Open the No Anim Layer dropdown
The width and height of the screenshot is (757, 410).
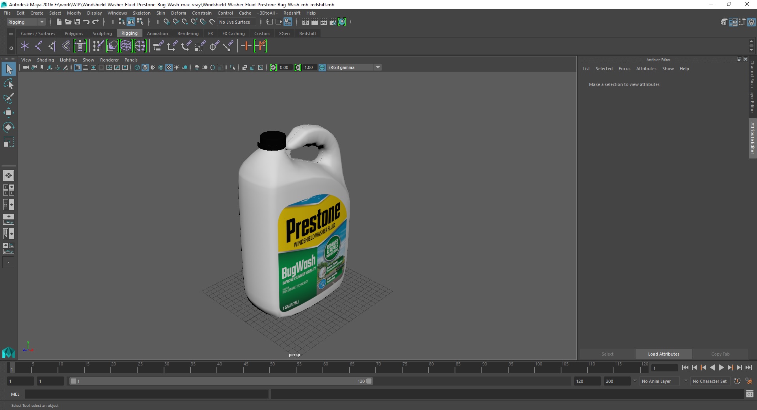coord(659,381)
